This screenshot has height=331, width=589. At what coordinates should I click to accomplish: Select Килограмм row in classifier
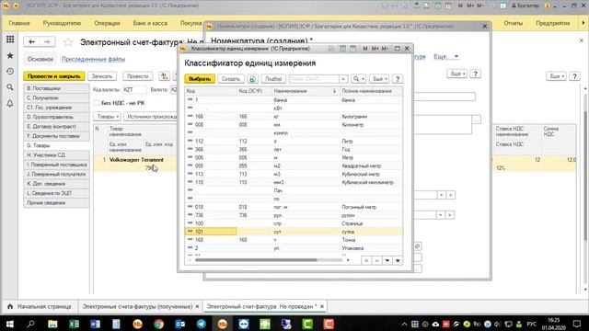[x=294, y=117]
